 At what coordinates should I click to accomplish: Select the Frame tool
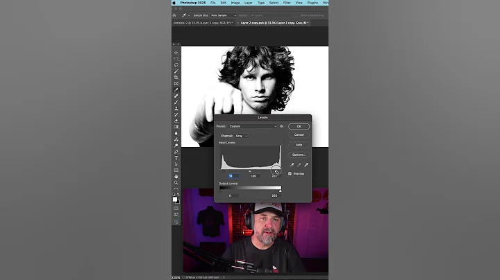click(176, 84)
